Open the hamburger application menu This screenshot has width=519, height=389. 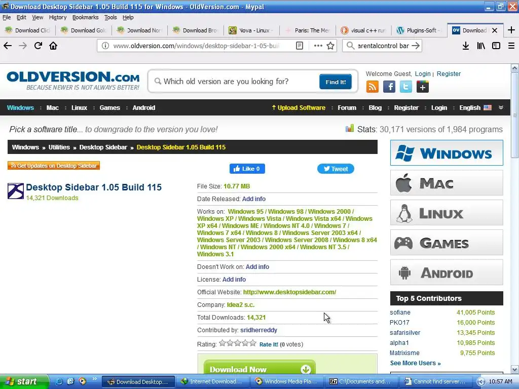point(511,46)
